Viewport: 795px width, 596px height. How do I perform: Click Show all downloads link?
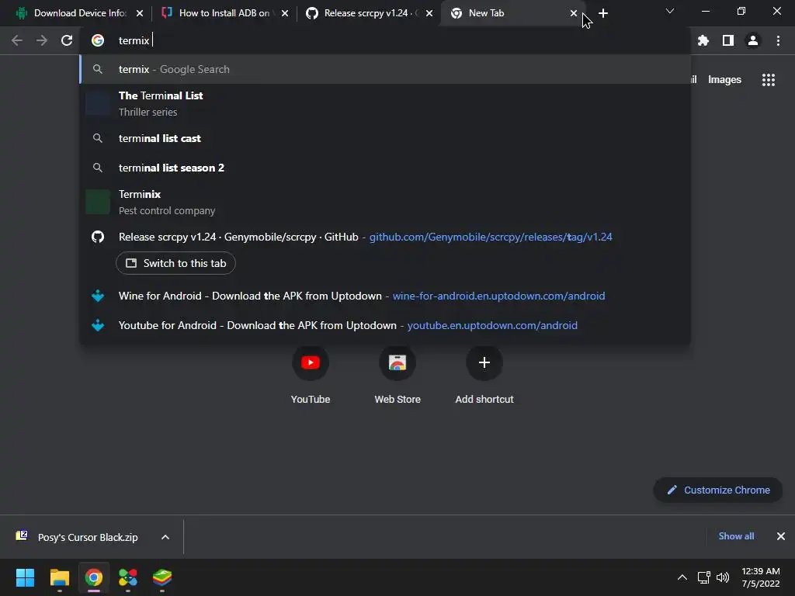click(736, 536)
